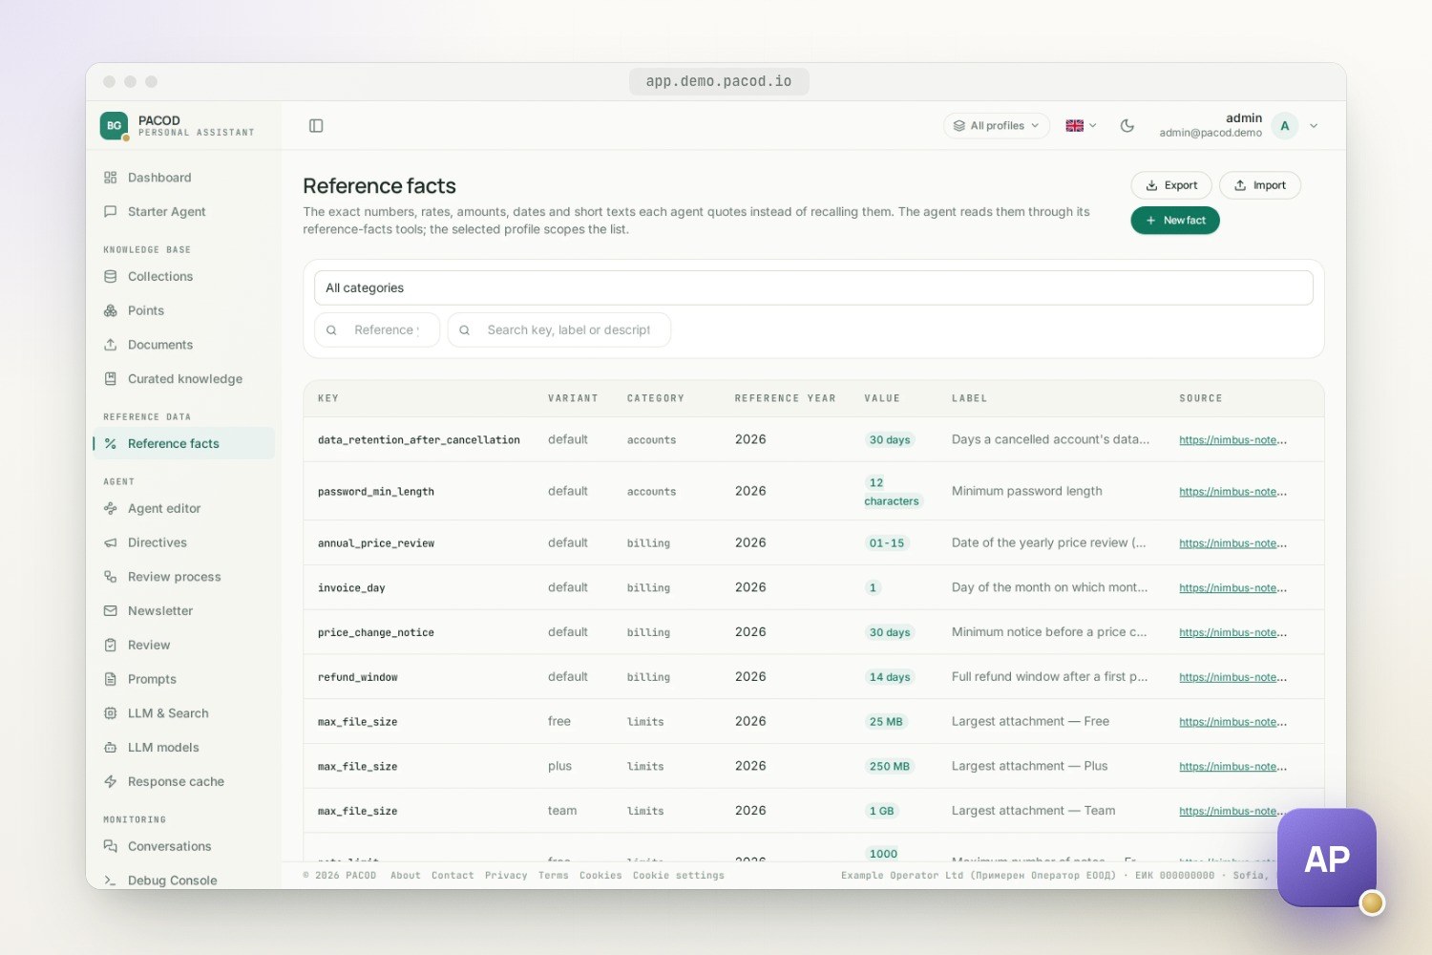Click the Search key, label or description field
The height and width of the screenshot is (955, 1432).
pos(559,329)
